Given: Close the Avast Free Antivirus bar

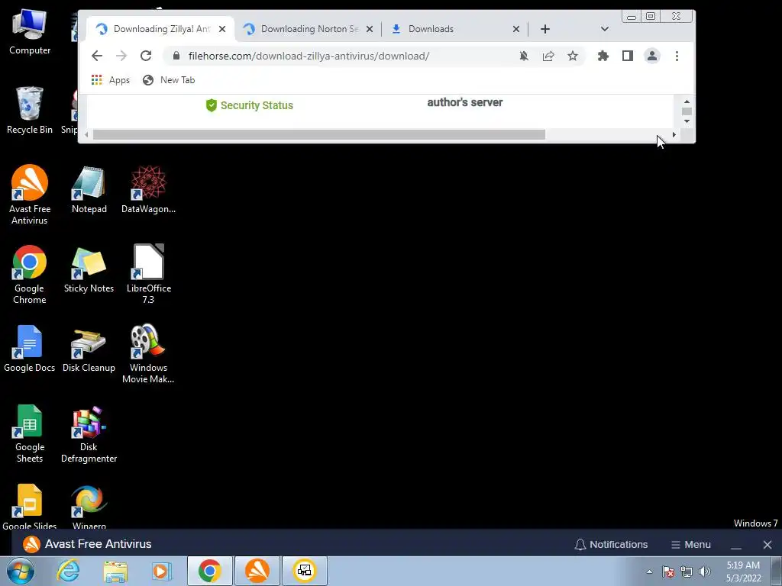Looking at the screenshot, I should coord(767,545).
